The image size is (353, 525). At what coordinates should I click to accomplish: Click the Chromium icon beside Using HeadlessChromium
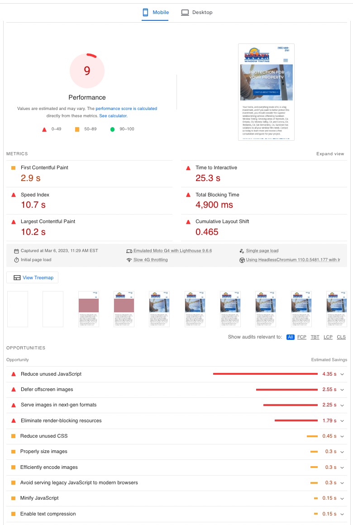(x=242, y=260)
